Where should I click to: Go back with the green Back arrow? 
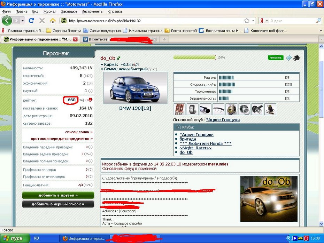pos(7,21)
